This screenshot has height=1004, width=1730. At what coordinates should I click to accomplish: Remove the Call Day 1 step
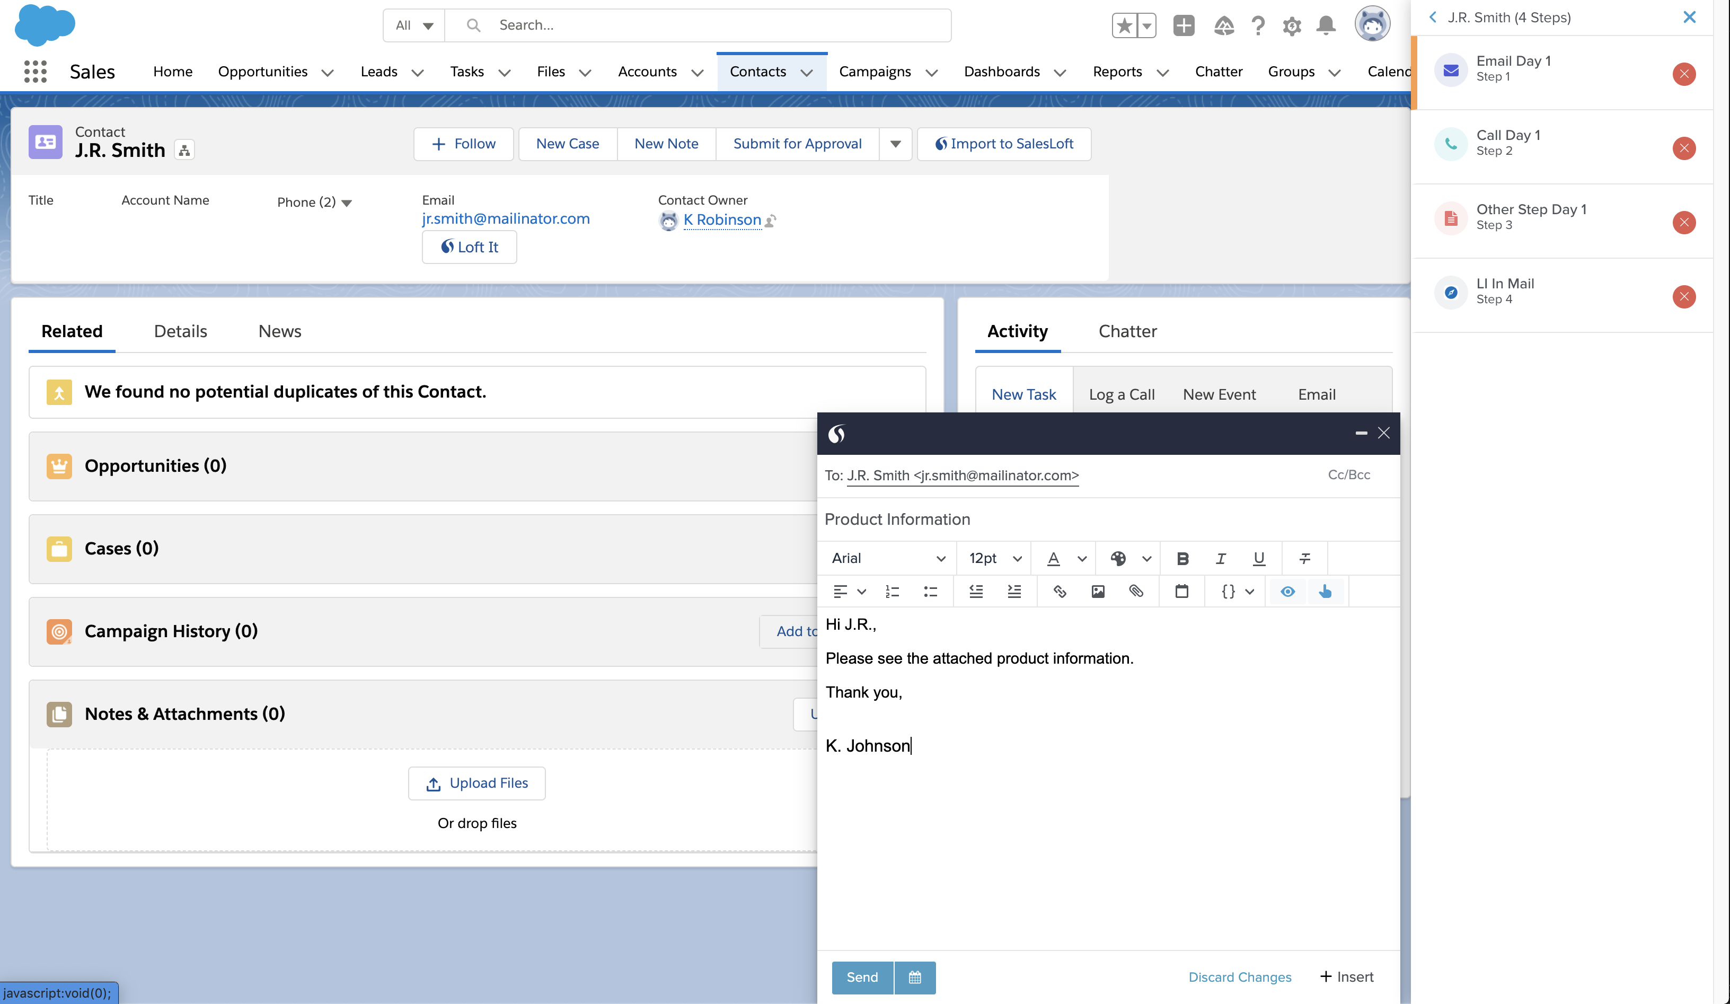pyautogui.click(x=1683, y=148)
